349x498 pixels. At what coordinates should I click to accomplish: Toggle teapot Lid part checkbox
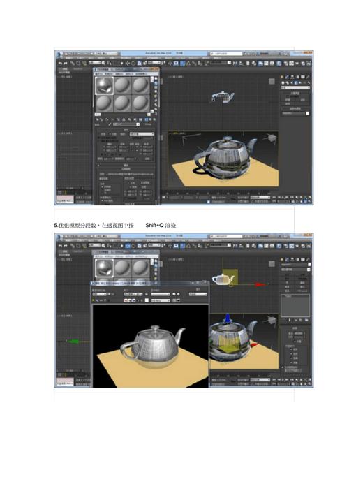292,362
